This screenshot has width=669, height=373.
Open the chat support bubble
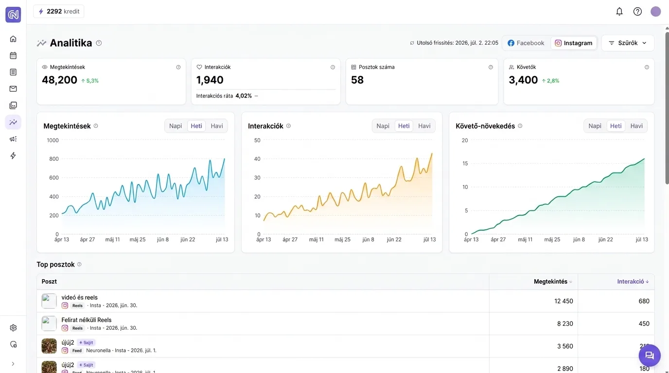coord(650,356)
